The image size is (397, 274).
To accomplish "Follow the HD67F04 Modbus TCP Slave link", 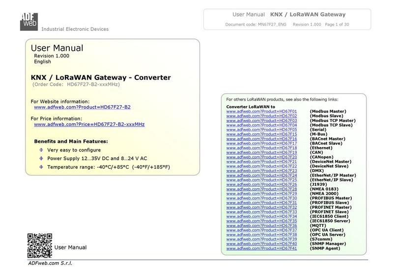I will click(x=261, y=125).
